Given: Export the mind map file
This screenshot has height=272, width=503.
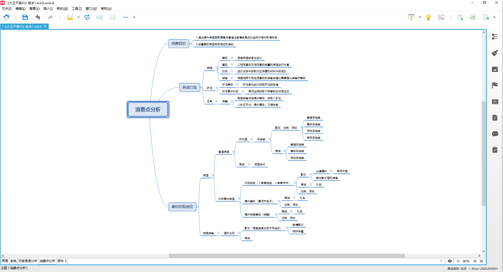Looking at the screenshot, I should [x=486, y=17].
